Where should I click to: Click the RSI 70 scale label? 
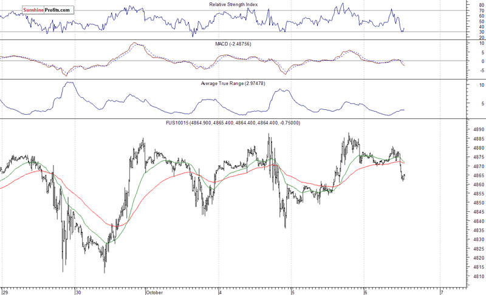481,10
